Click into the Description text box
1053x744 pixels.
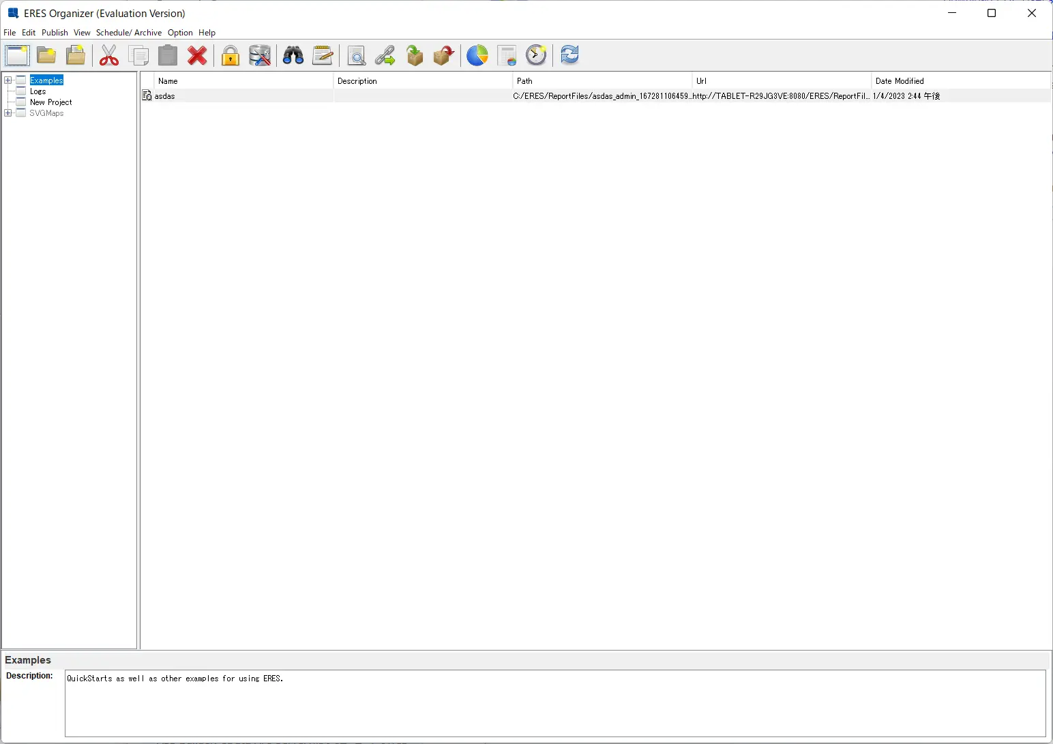point(555,703)
